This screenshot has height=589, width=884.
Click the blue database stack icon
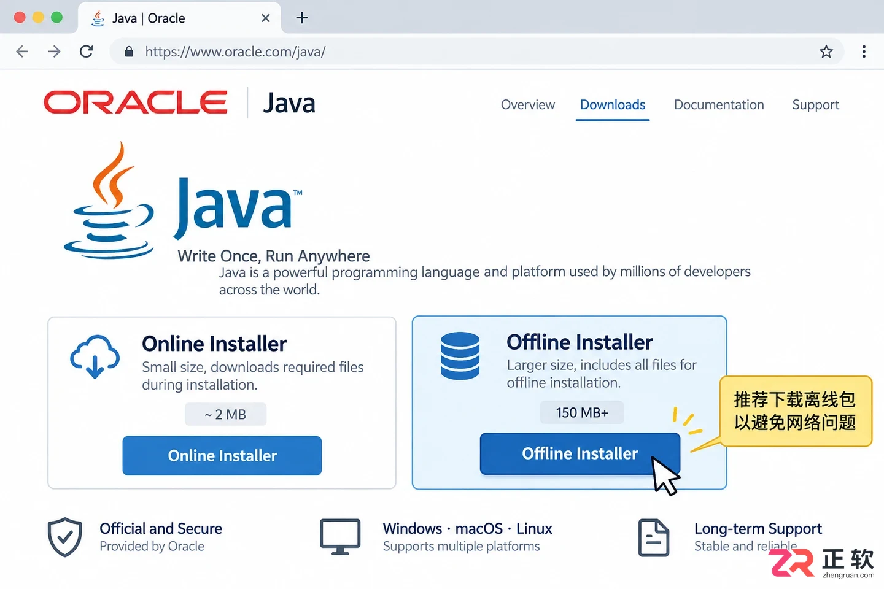pyautogui.click(x=460, y=356)
